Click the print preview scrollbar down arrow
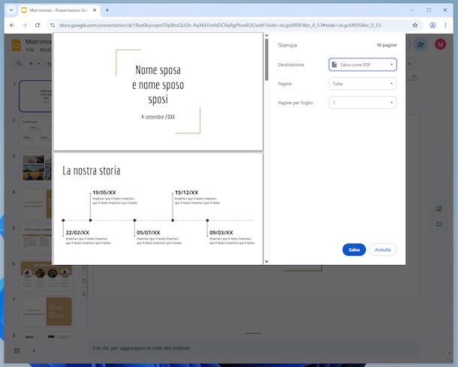Image resolution: width=458 pixels, height=367 pixels. (x=267, y=261)
